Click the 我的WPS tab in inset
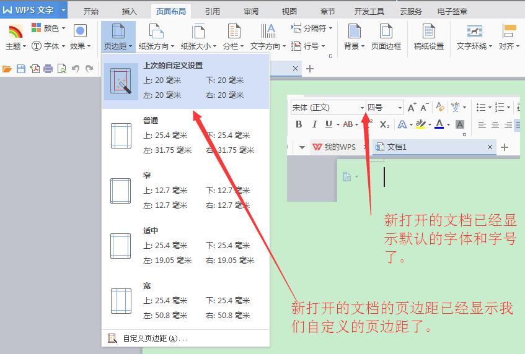Screen dimensions: 525x354 click(x=334, y=147)
